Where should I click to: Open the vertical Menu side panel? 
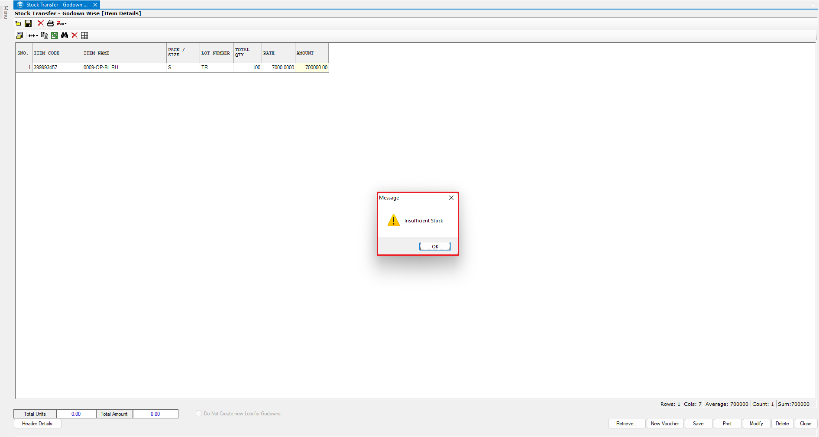(6, 12)
